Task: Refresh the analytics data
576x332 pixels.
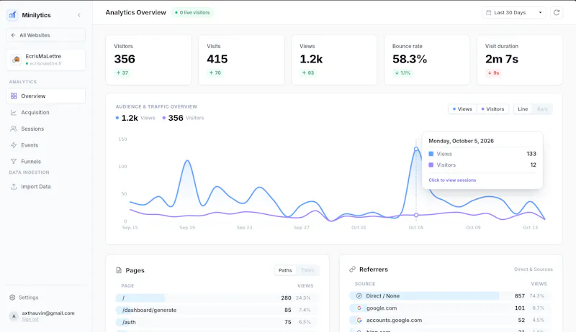Action: [x=557, y=12]
